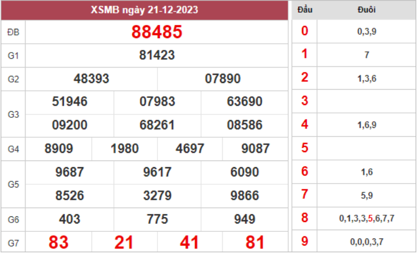Click G4 number 9087
The height and width of the screenshot is (254, 418).
[x=256, y=148]
